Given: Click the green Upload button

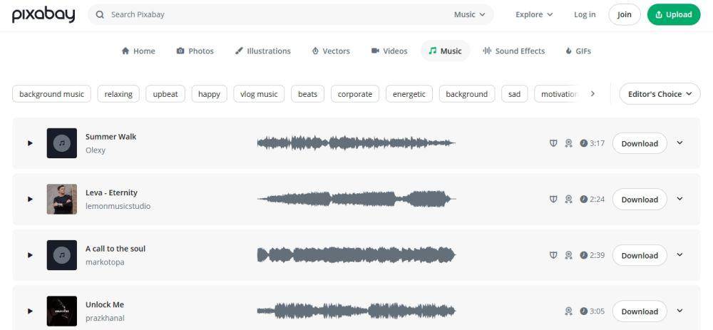Looking at the screenshot, I should 674,14.
